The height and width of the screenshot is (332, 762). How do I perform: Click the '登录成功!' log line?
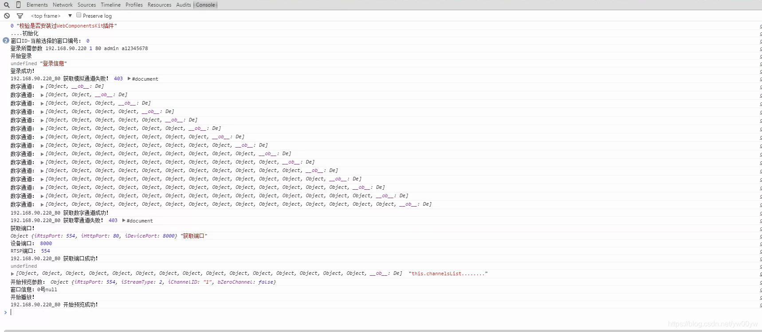pos(22,71)
